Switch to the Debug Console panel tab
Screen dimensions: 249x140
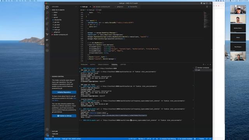point(103,65)
